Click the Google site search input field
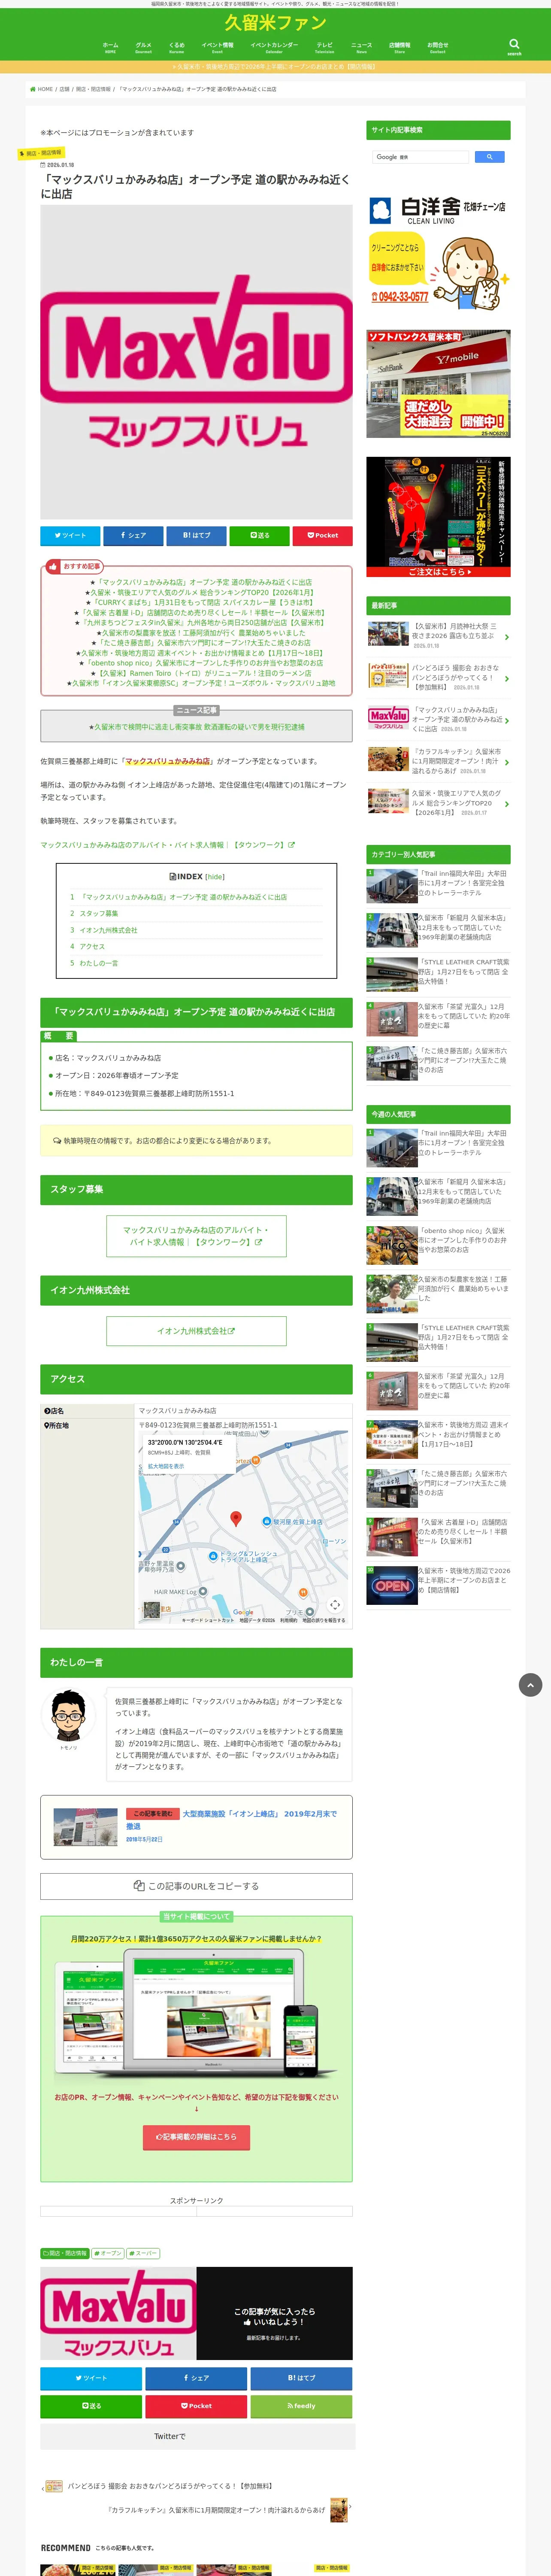This screenshot has width=551, height=2576. 421,157
